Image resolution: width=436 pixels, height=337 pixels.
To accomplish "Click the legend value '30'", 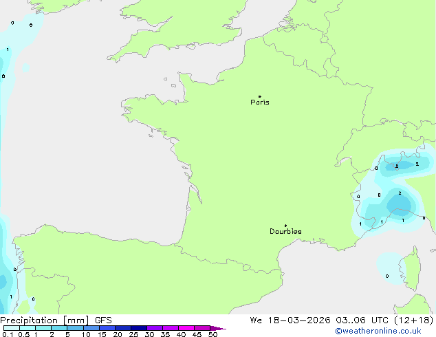I will coord(149,334).
